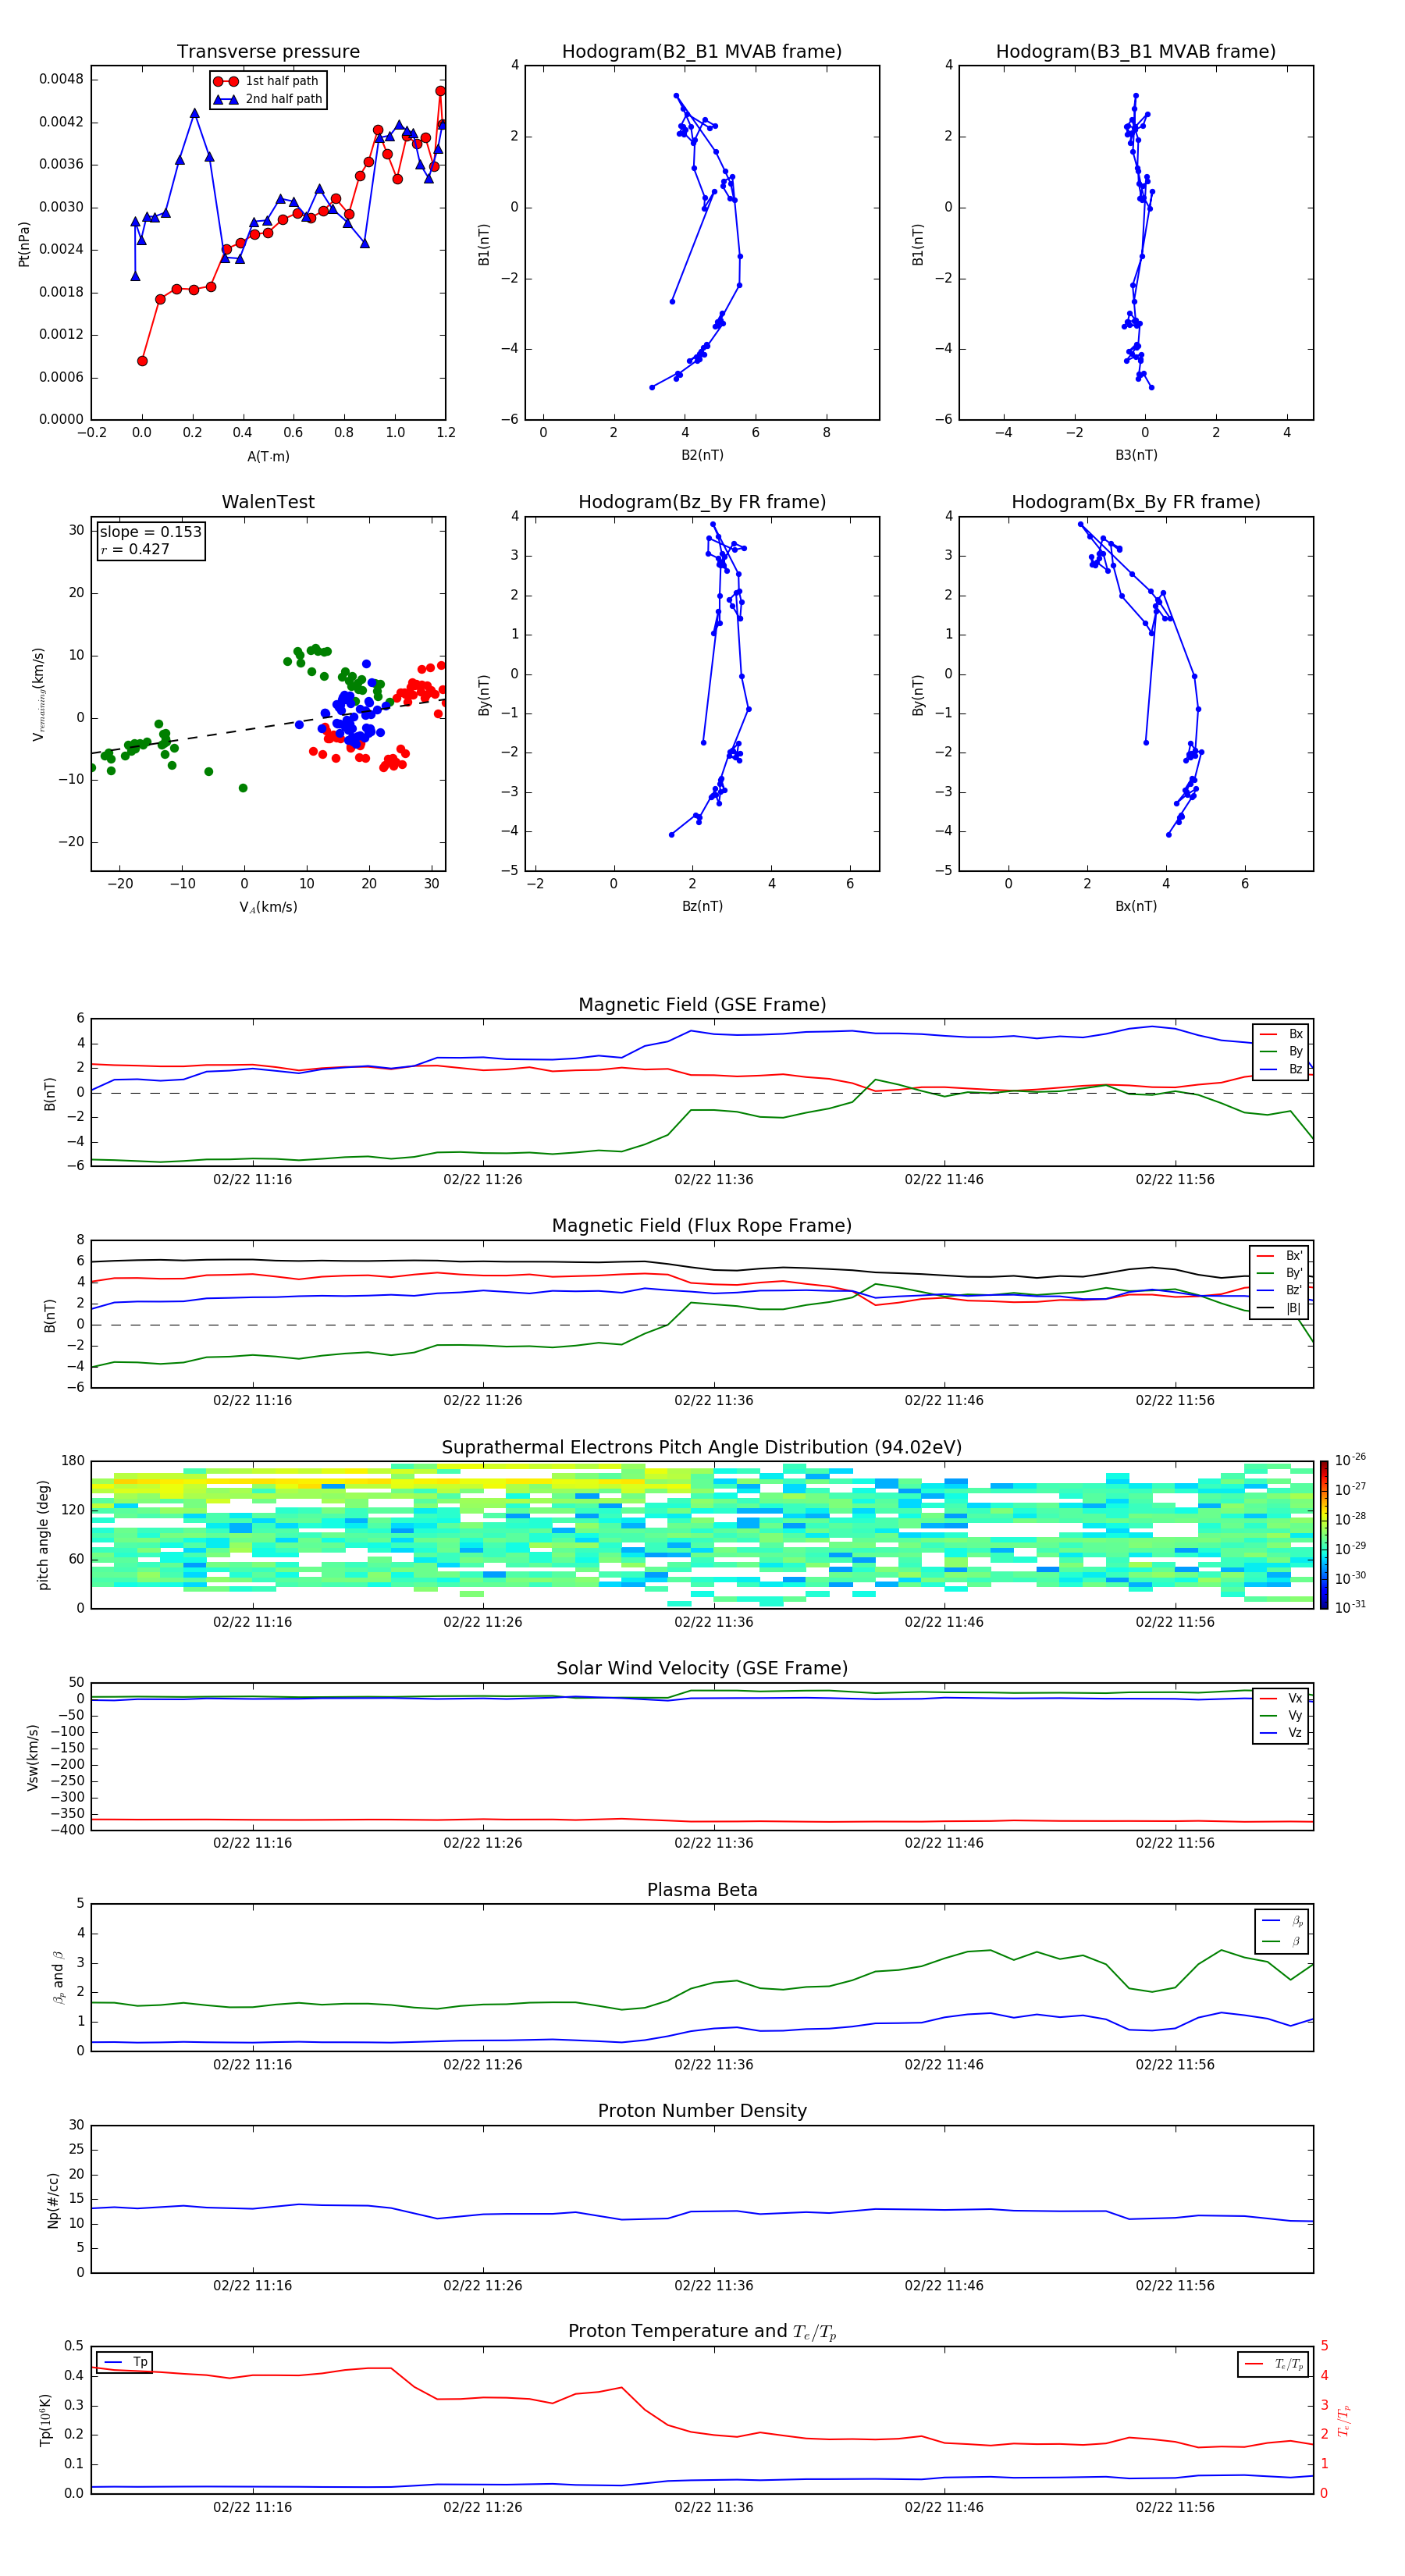The image size is (1405, 2576).
Task: Click the 'Proton Temperature and Te/Tp' title
Action: point(702,2332)
